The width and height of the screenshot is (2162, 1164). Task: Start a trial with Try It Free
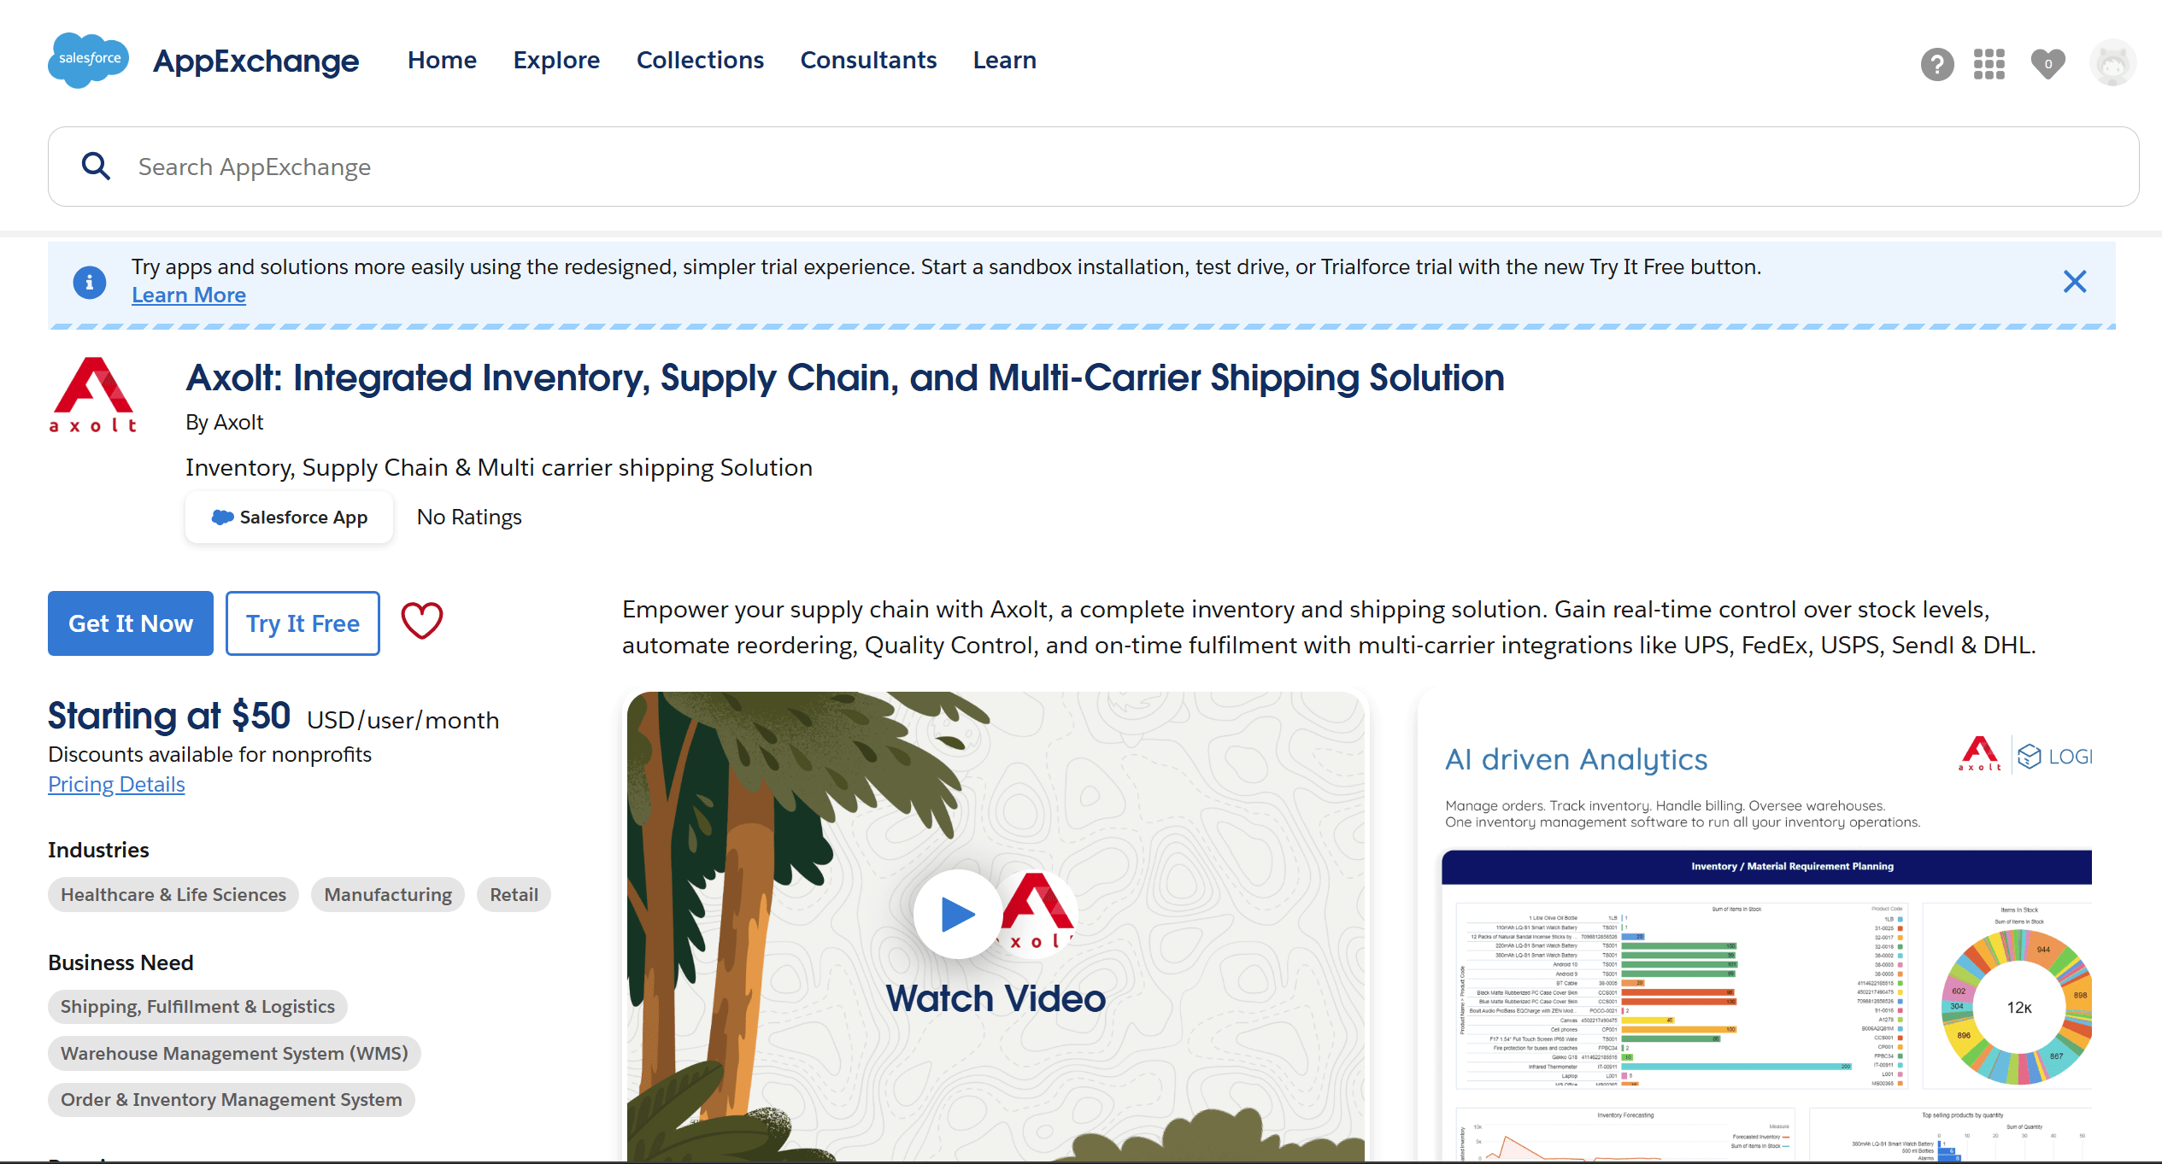pos(302,623)
